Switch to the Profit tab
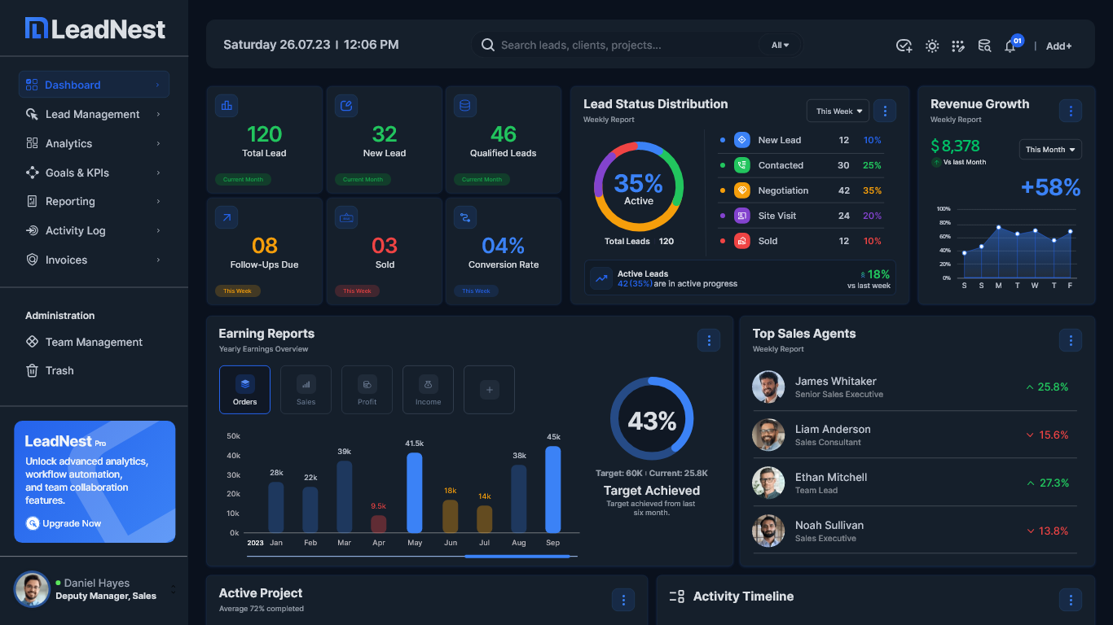Viewport: 1113px width, 625px height. tap(367, 390)
